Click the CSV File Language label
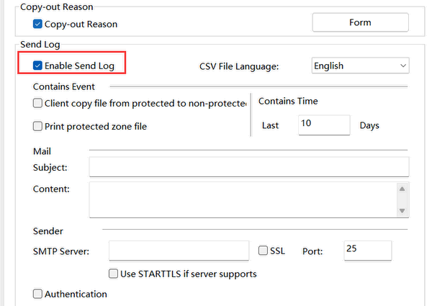Screen dimensions: 432x306 point(238,66)
